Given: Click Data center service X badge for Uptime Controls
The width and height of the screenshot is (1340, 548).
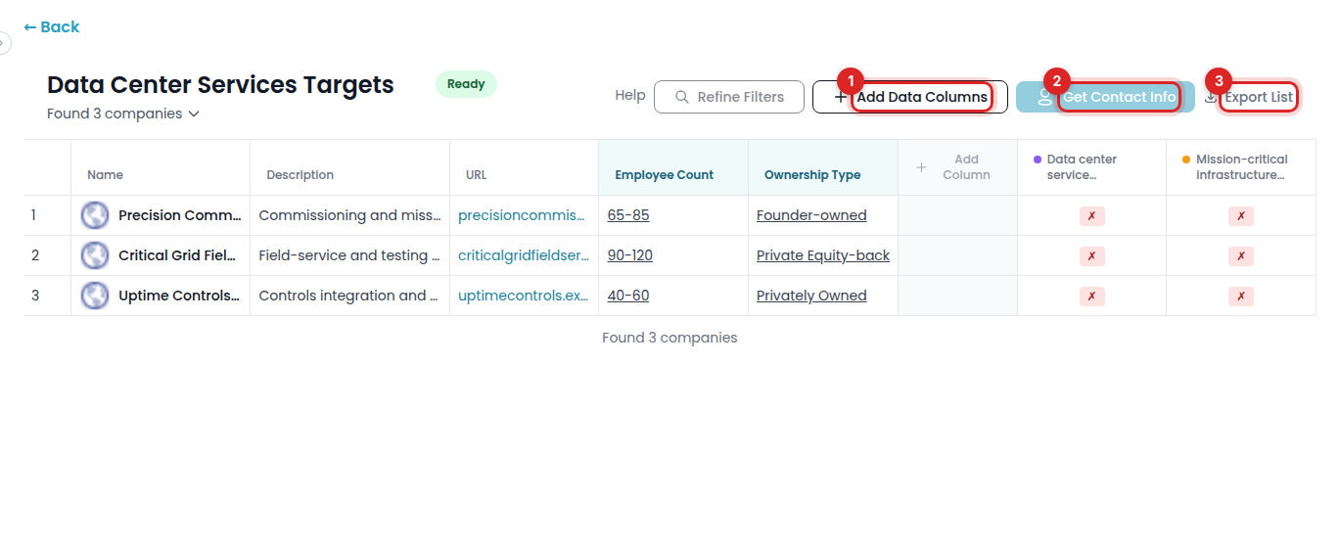Looking at the screenshot, I should pos(1091,297).
